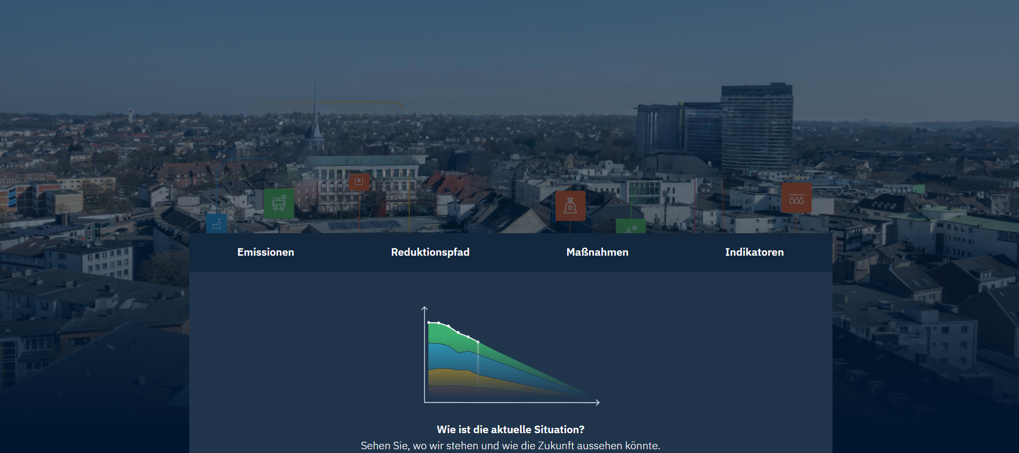Select the Indikatoren tab
The height and width of the screenshot is (453, 1019).
[754, 252]
